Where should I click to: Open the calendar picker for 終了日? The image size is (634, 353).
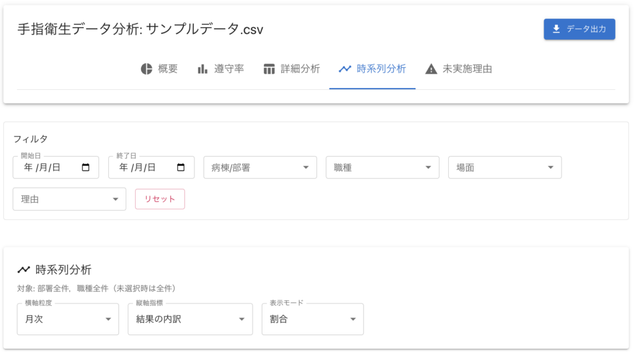click(181, 167)
